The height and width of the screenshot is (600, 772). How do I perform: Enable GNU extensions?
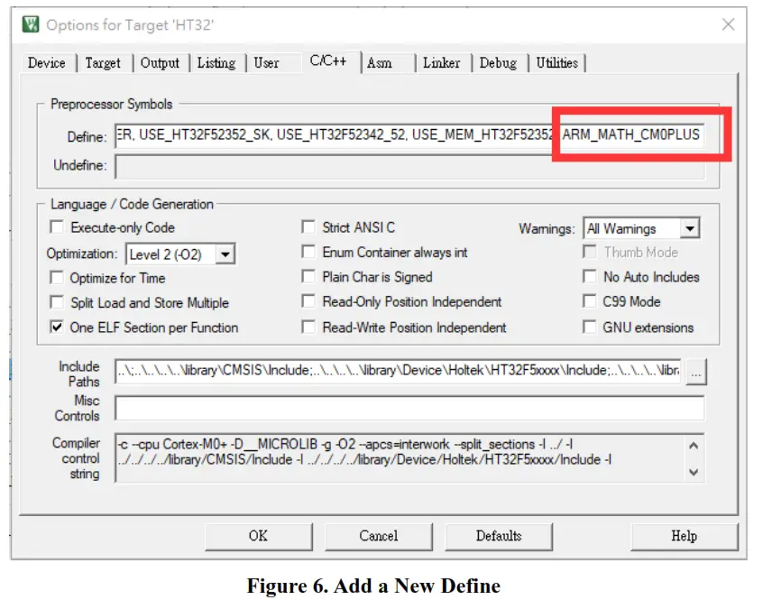pyautogui.click(x=591, y=328)
